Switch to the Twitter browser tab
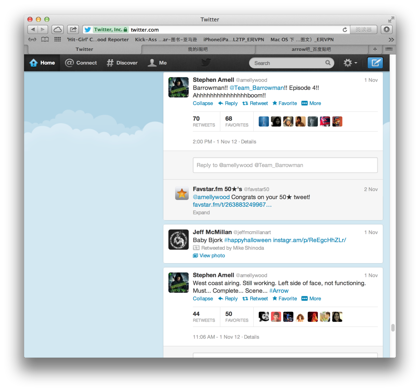The width and height of the screenshot is (420, 391). point(84,49)
